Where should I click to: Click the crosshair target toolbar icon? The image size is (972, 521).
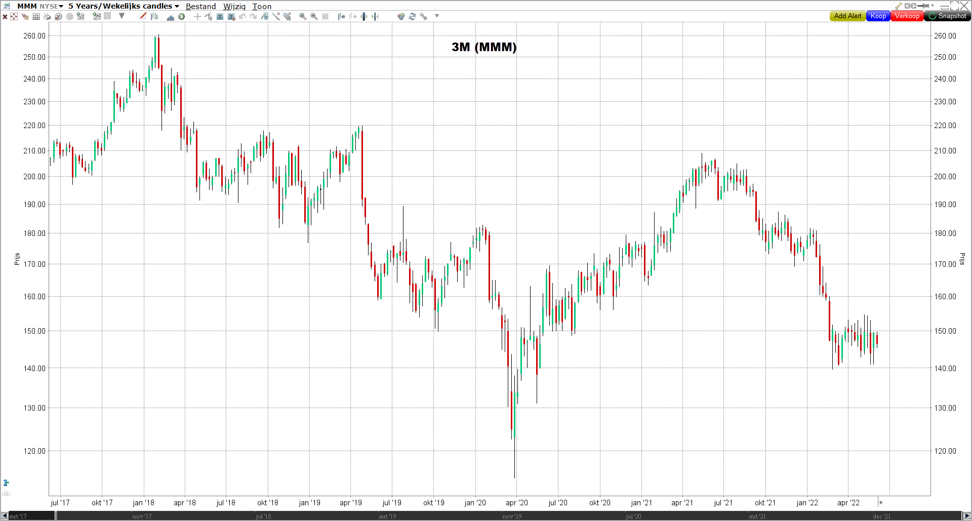coord(14,17)
